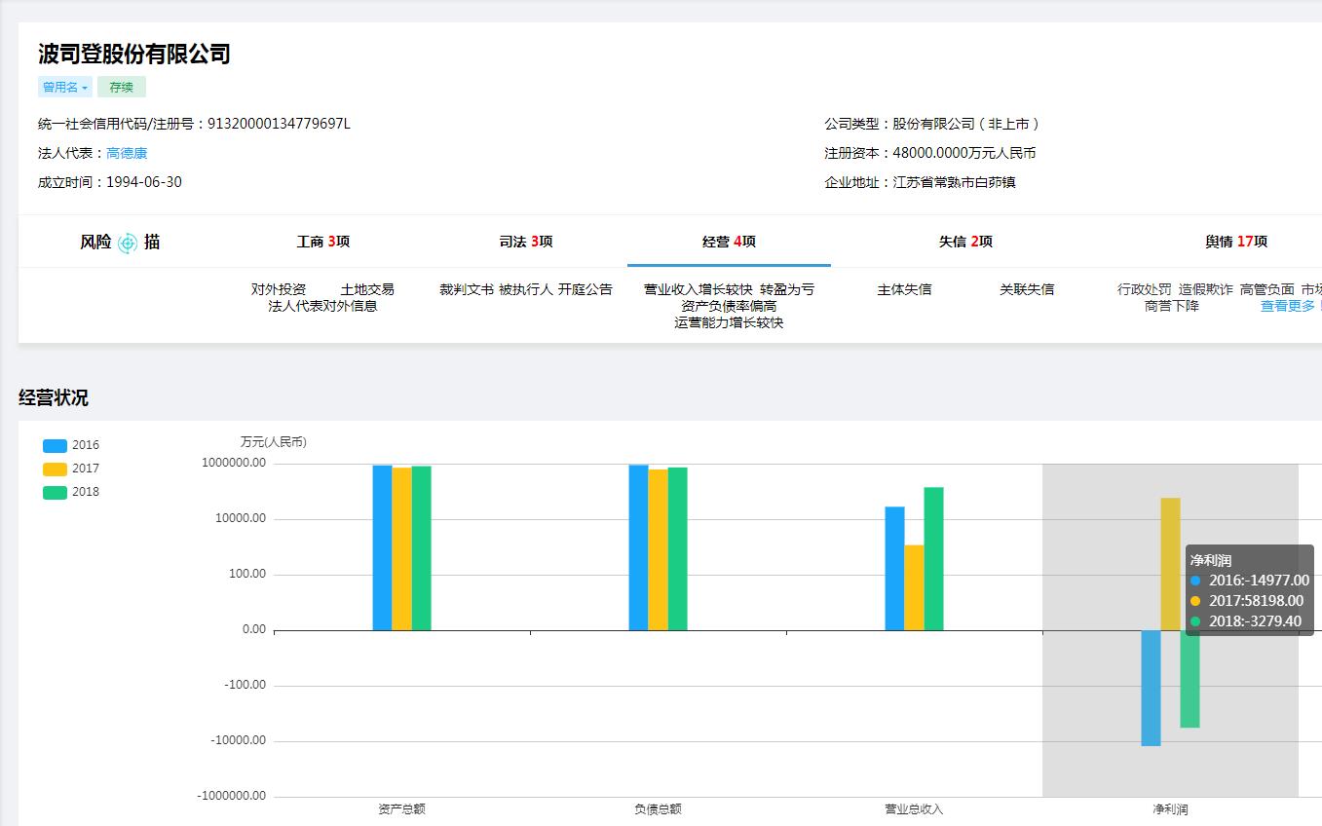Viewport: 1322px width, 826px height.
Task: Click the founding date 1994-06-30
Action: 144,182
